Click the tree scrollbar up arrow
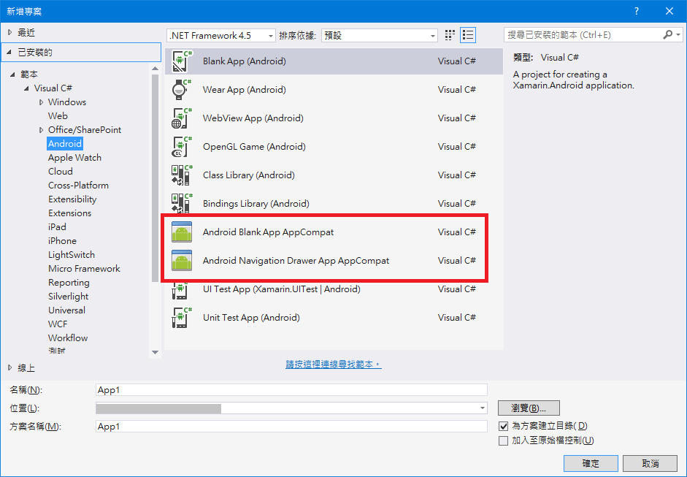The image size is (687, 477). (155, 69)
